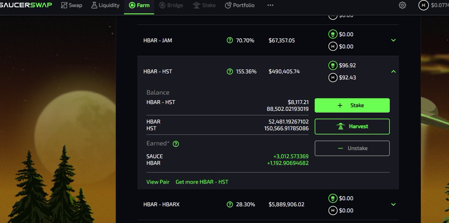The height and width of the screenshot is (223, 449).
Task: Open settings gear icon
Action: 402,5
